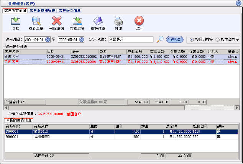The height and width of the screenshot is (164, 243).
Task: Select the 按日期排序 radio button
Action: pos(190,39)
